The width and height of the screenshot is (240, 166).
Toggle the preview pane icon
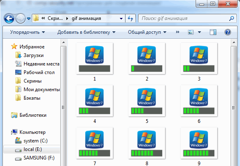point(213,32)
